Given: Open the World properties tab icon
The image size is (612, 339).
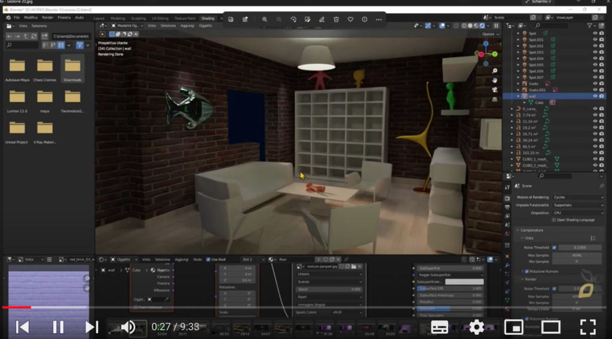Looking at the screenshot, I should 507,234.
